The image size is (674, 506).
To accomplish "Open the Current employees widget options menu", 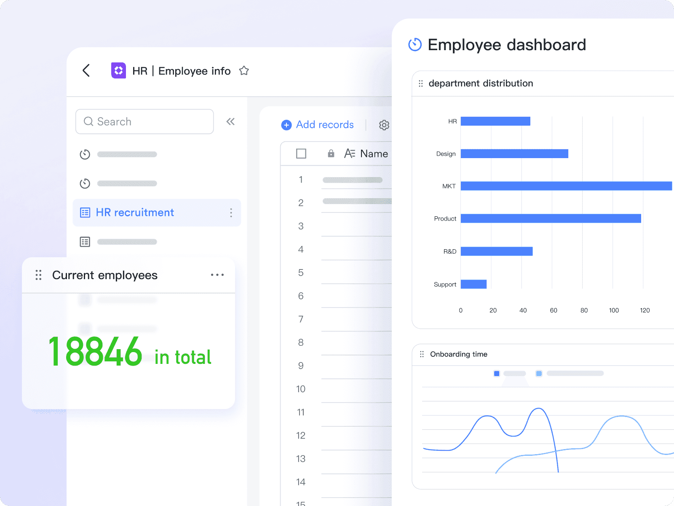I will click(x=217, y=275).
